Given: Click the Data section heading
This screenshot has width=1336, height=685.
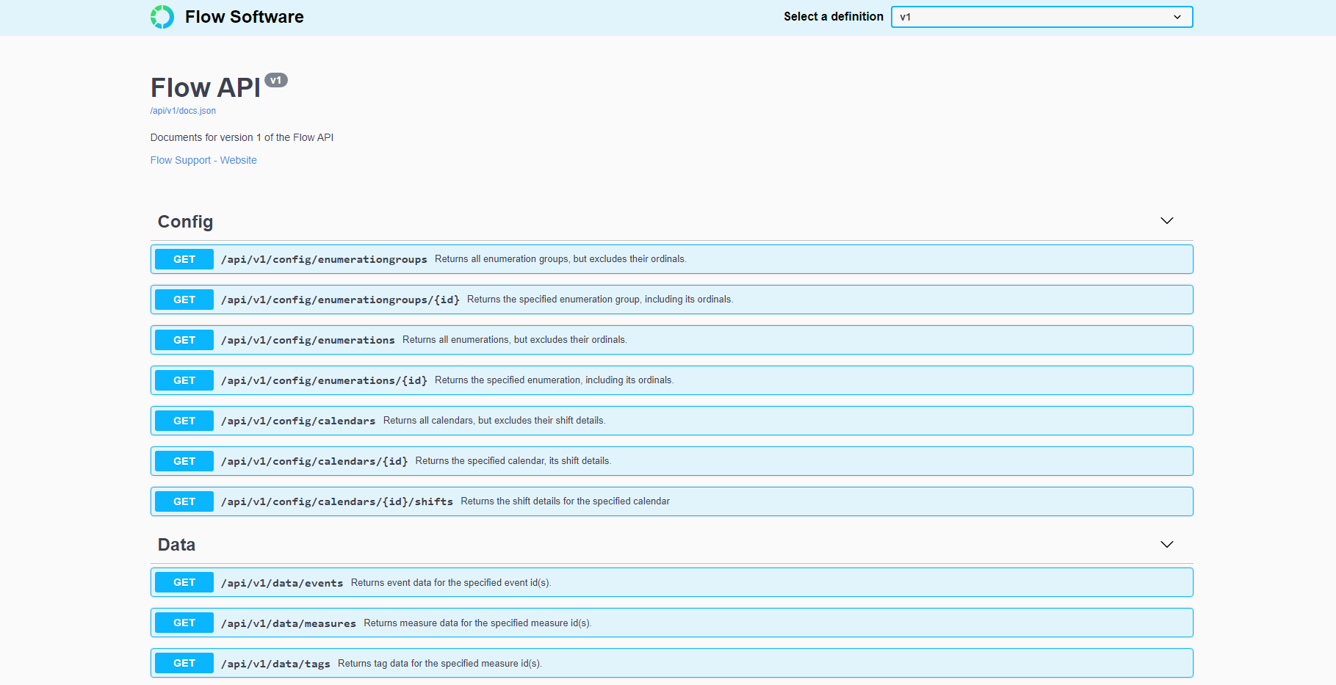Looking at the screenshot, I should [176, 545].
